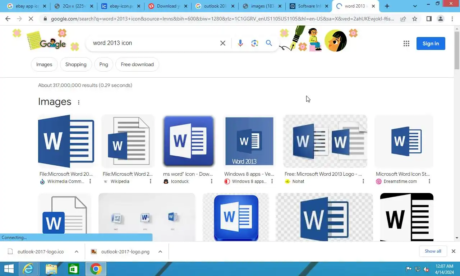Switch to 2Q== (225 tab
Image resolution: width=460 pixels, height=276 pixels.
74,6
